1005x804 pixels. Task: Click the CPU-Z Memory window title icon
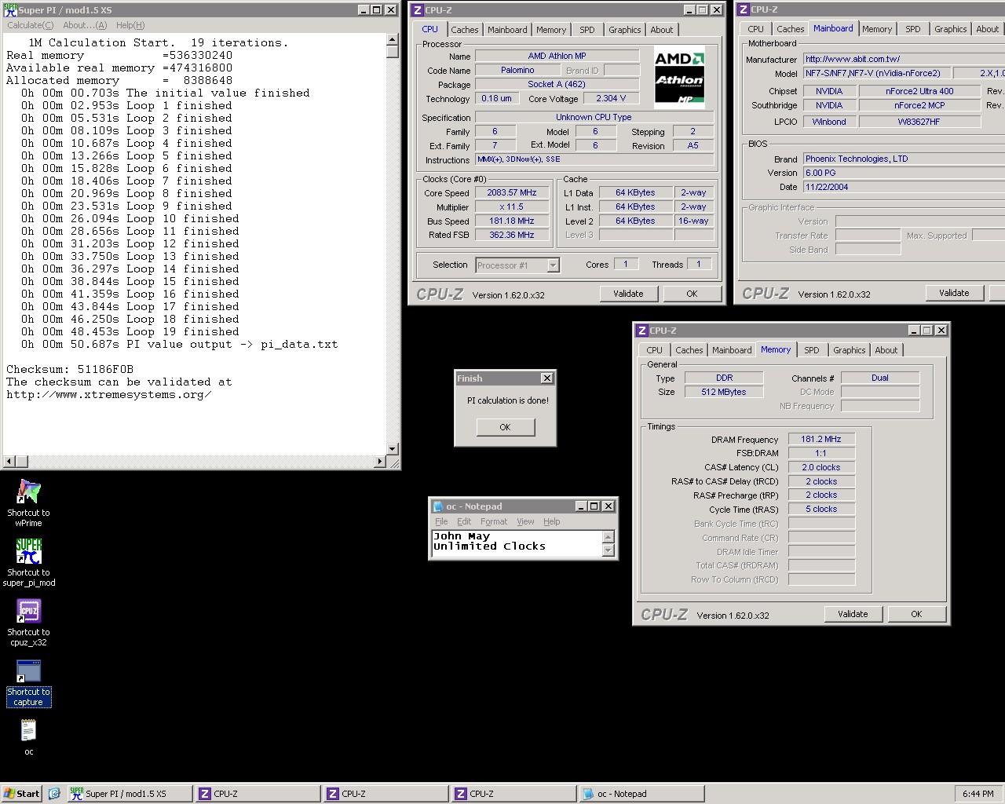(642, 331)
